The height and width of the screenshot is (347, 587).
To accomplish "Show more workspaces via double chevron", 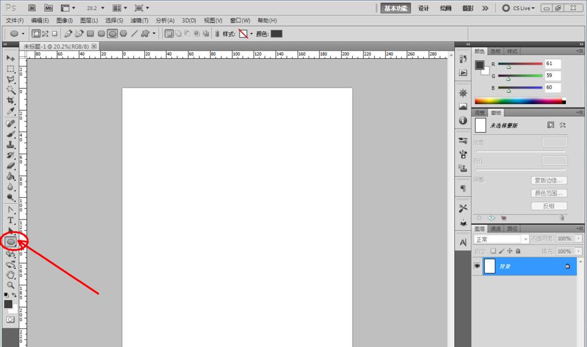I will pos(485,8).
